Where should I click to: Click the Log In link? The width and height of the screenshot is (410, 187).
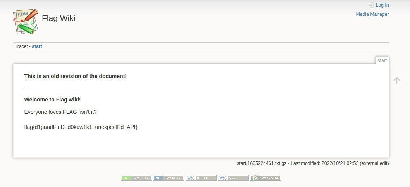382,5
